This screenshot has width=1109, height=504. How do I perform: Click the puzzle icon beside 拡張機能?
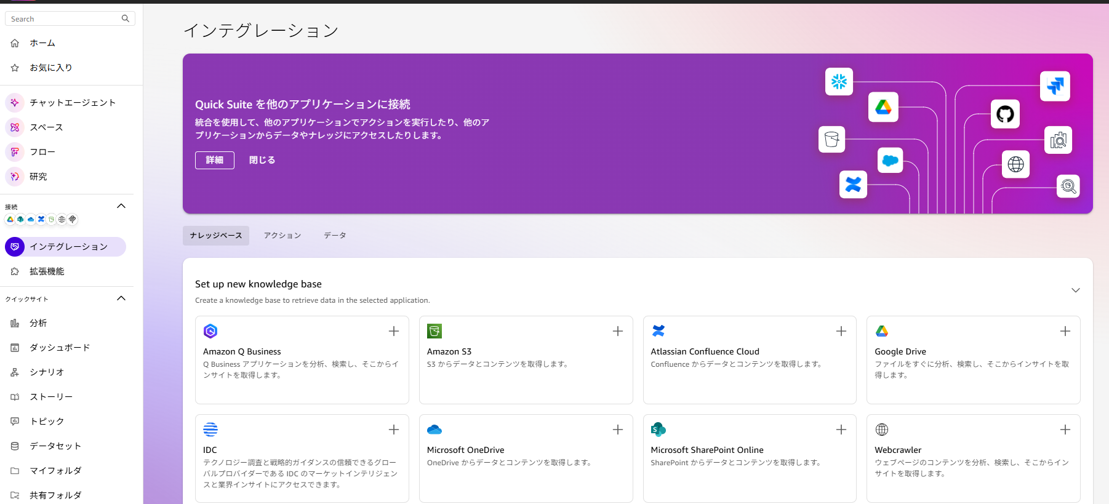pyautogui.click(x=15, y=271)
